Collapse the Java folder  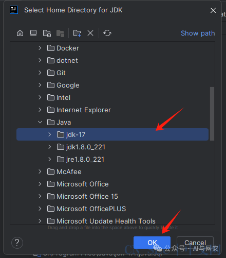(x=40, y=122)
